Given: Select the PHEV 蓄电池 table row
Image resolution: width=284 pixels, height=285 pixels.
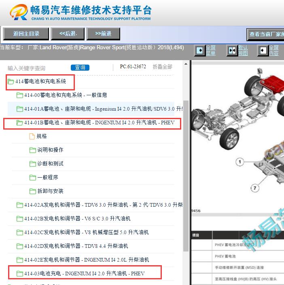Looking at the screenshot, I should 237,256.
